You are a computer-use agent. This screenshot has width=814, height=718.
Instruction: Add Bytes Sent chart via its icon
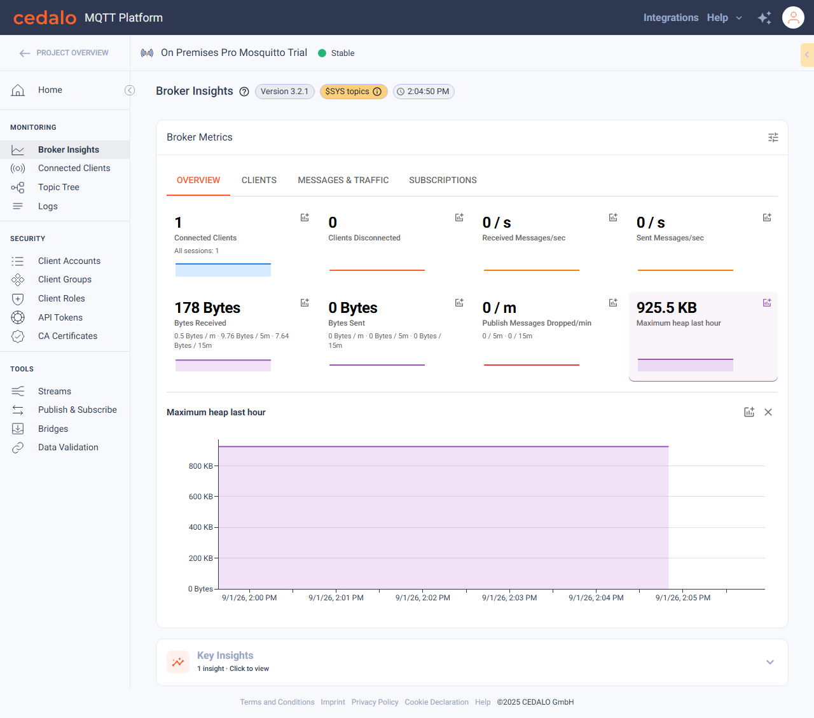click(459, 303)
